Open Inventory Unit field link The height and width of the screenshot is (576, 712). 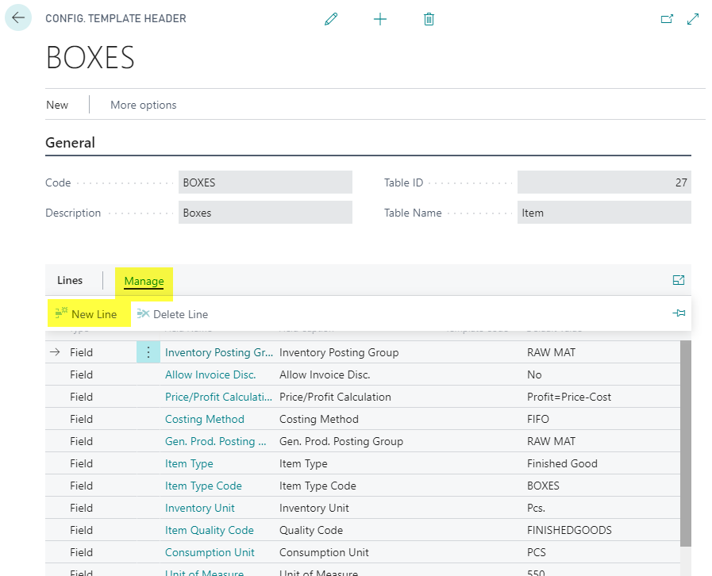click(199, 509)
